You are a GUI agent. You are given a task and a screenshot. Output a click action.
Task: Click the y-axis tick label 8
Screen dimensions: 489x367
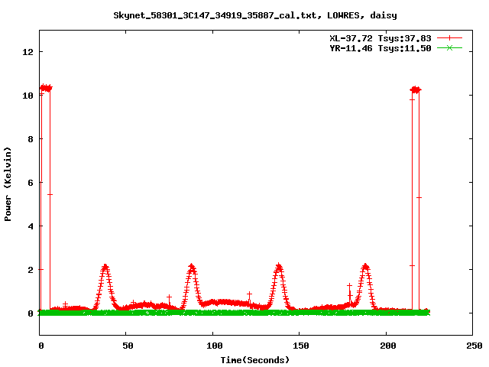pyautogui.click(x=31, y=139)
